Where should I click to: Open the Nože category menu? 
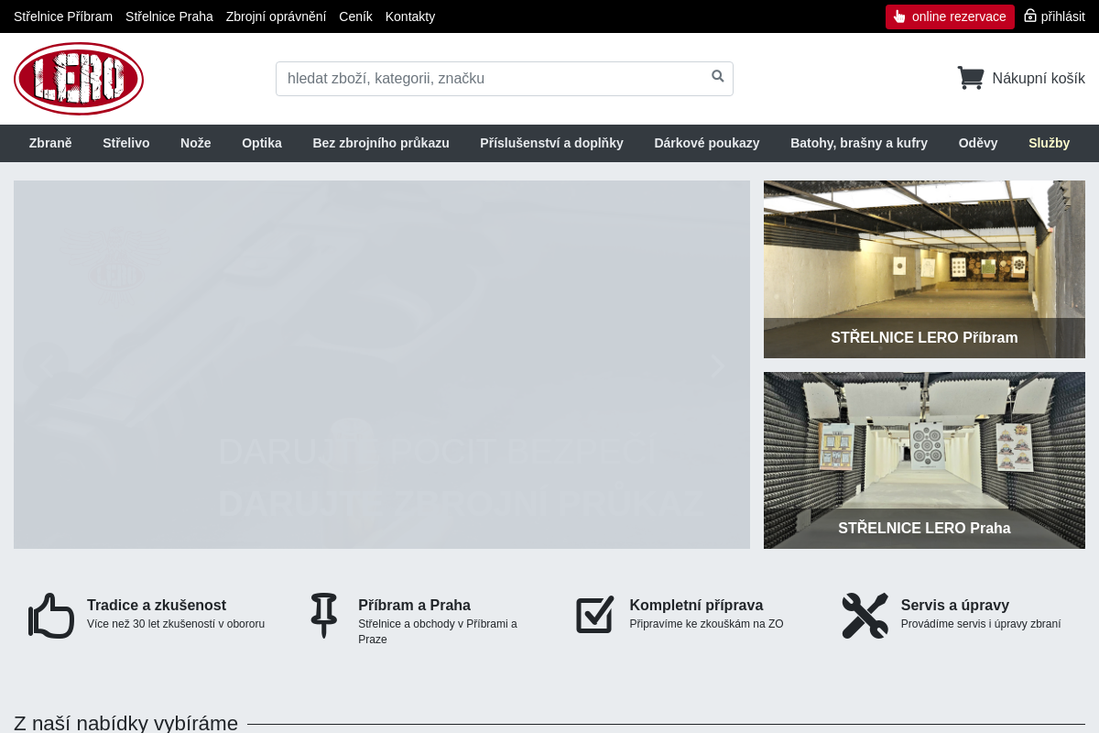coord(196,143)
